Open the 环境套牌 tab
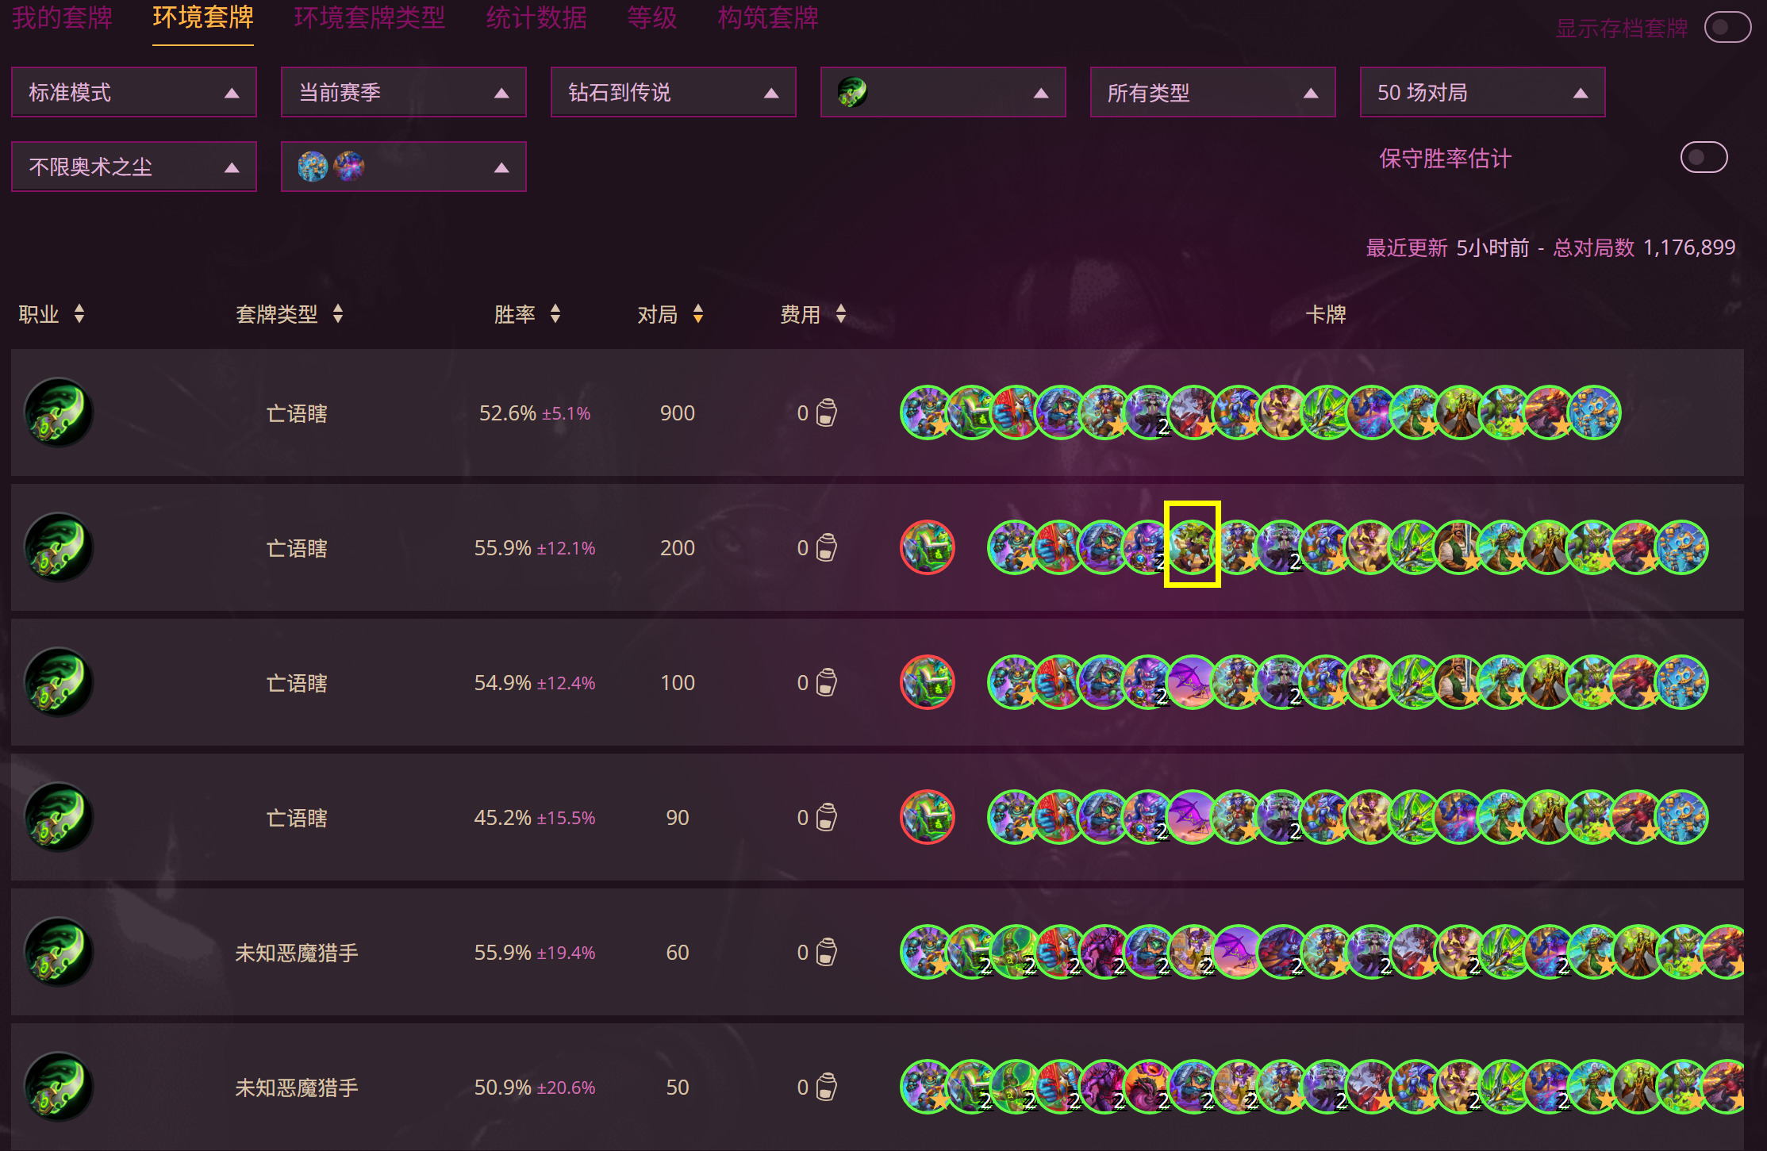Viewport: 1767px width, 1151px height. (x=203, y=17)
